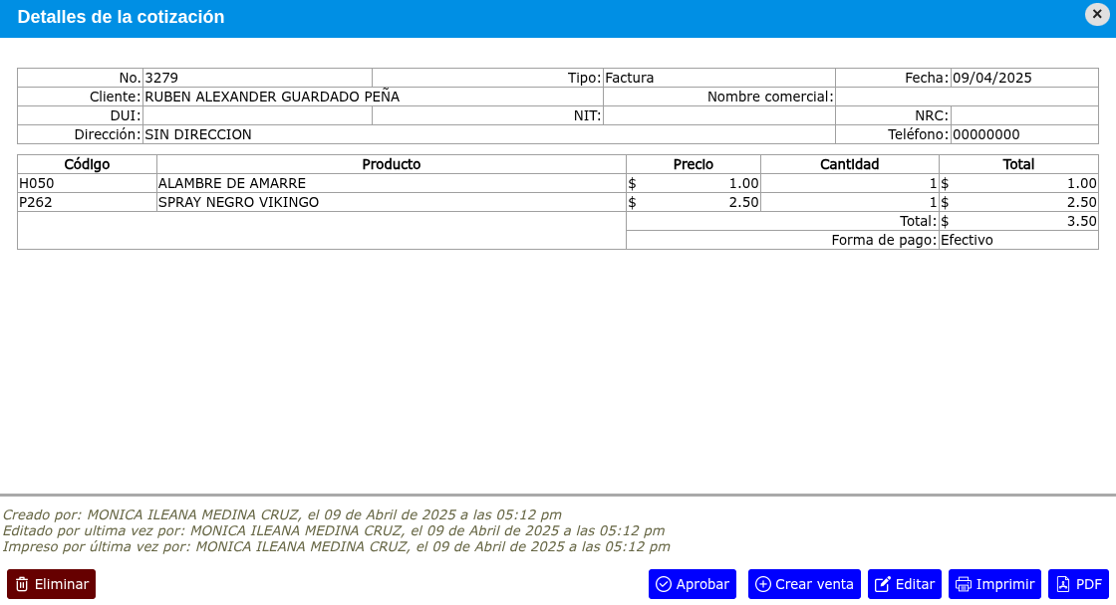Click the Cantidad column header
1116x605 pixels.
coord(849,164)
